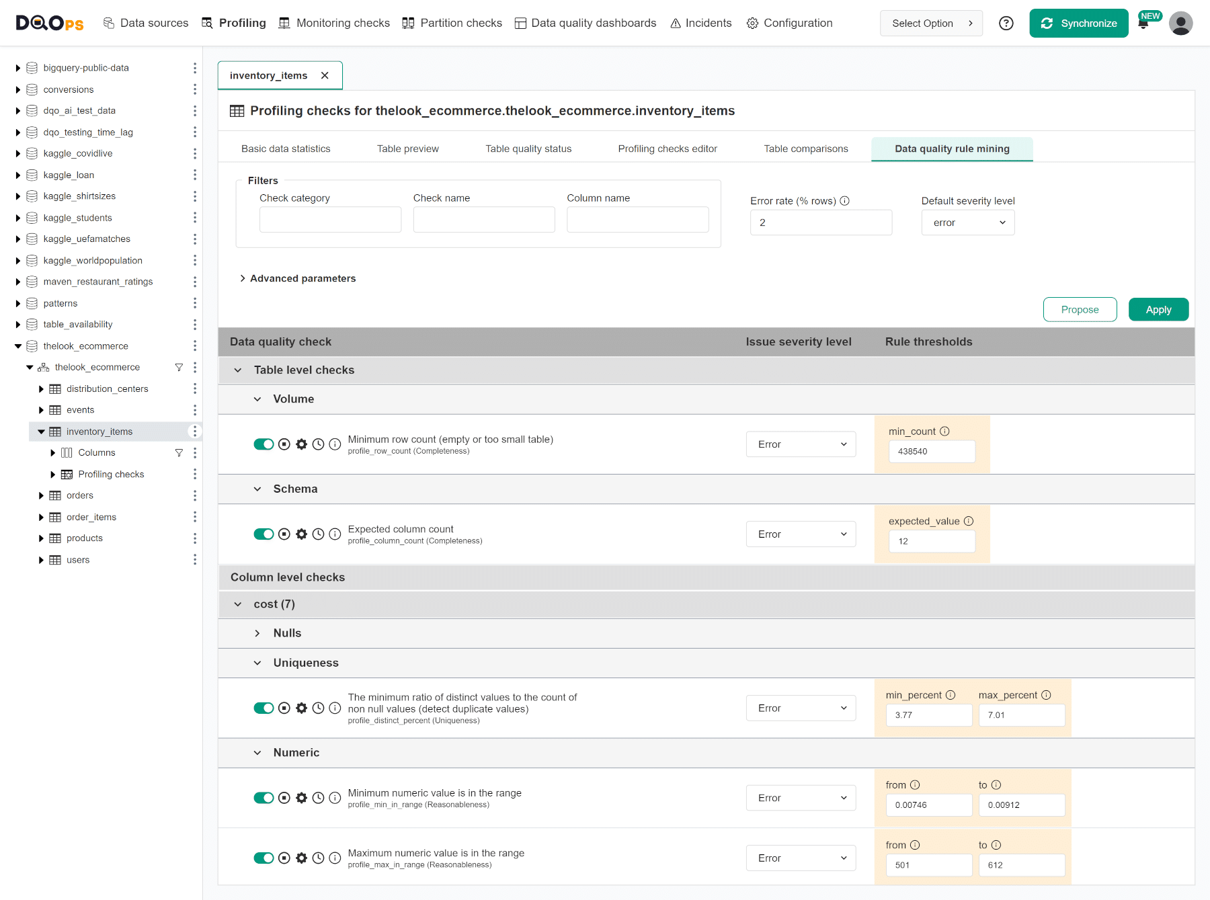The width and height of the screenshot is (1210, 900).
Task: Open the Configuration section
Action: [789, 23]
